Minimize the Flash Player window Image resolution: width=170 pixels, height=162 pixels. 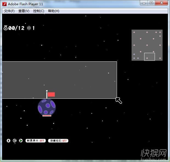click(144, 3)
